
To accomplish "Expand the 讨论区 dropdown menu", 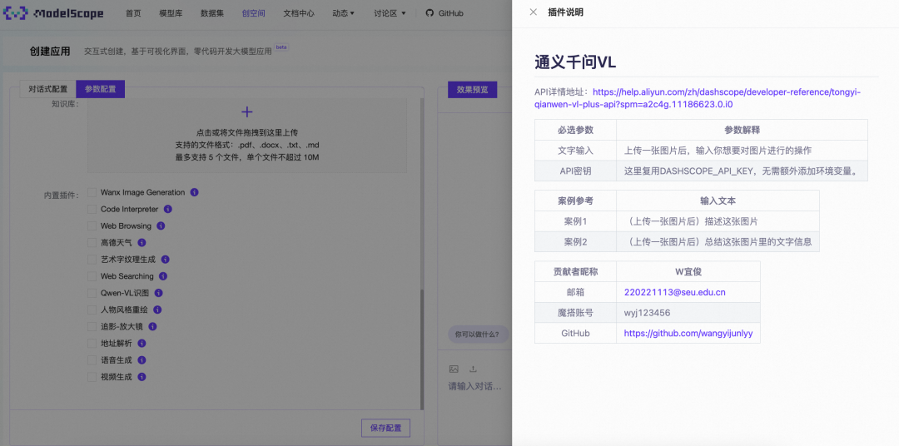I will 390,13.
